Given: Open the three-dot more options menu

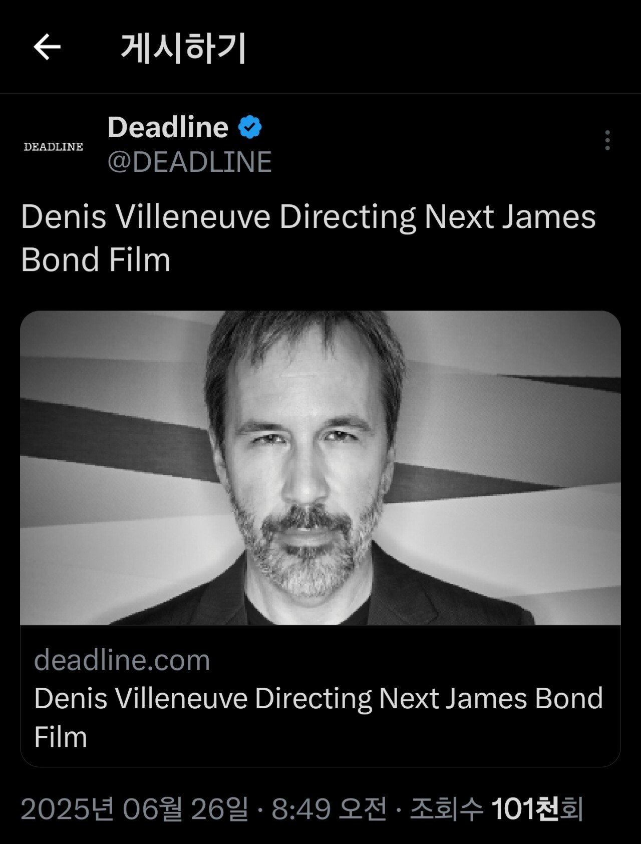Looking at the screenshot, I should tap(607, 140).
